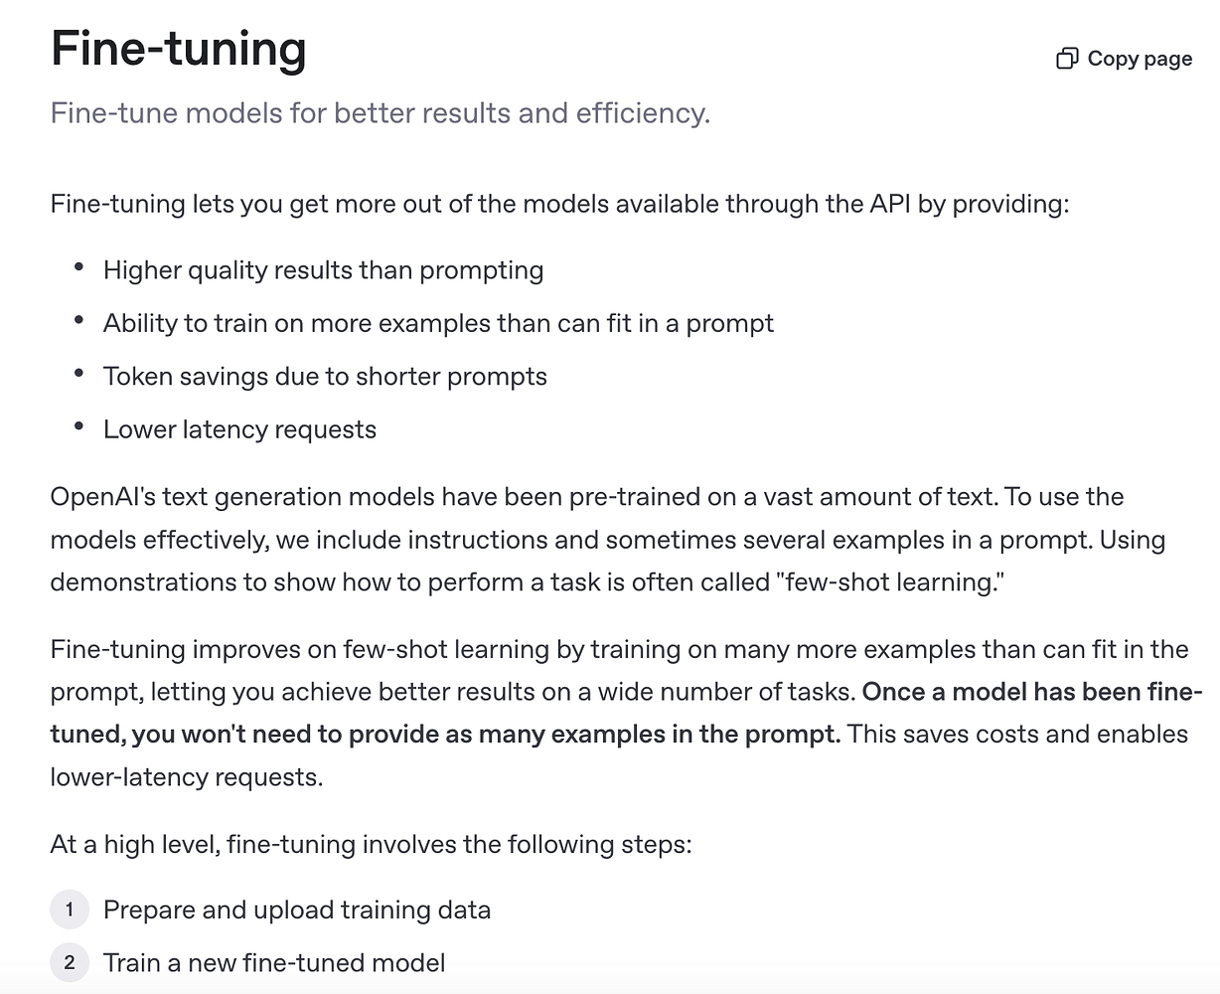The image size is (1220, 994).
Task: Click "Token savings due to shorter prompts" bullet
Action: [325, 377]
